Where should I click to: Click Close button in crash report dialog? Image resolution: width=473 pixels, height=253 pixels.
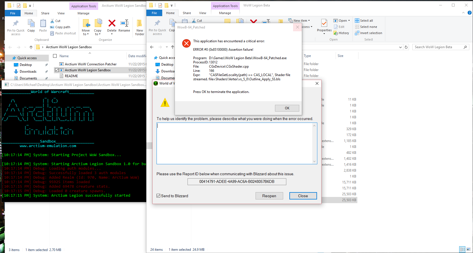303,196
